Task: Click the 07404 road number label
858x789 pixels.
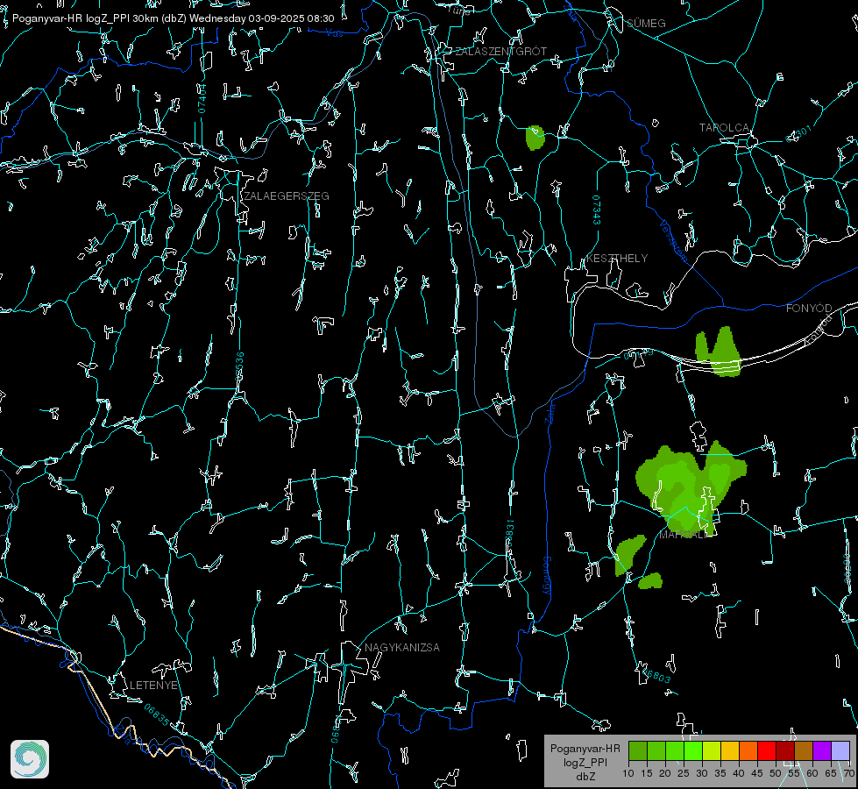Action: pyautogui.click(x=202, y=99)
